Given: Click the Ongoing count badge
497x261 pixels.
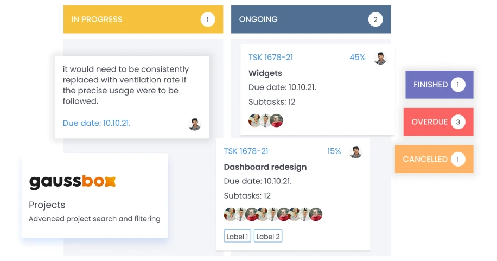Looking at the screenshot, I should pyautogui.click(x=375, y=20).
